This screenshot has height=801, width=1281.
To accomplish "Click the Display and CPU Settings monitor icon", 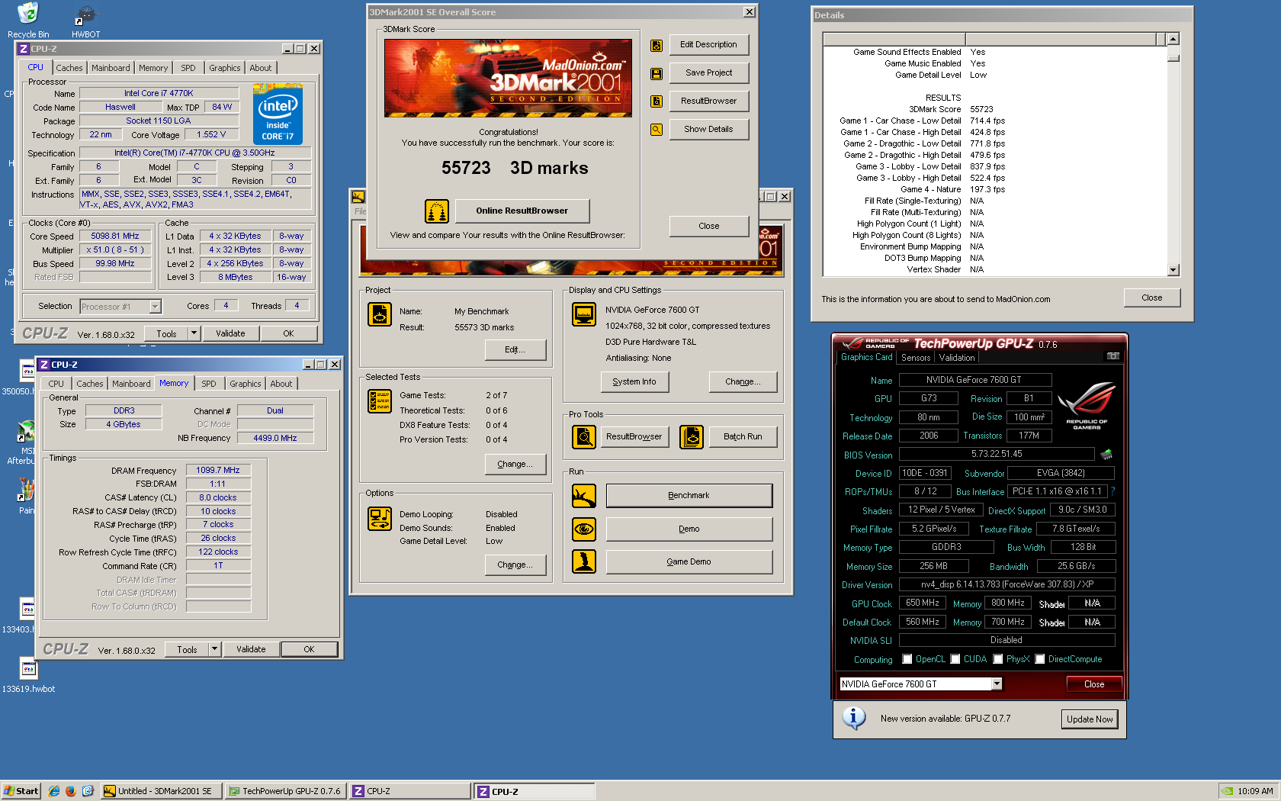I will [x=584, y=314].
